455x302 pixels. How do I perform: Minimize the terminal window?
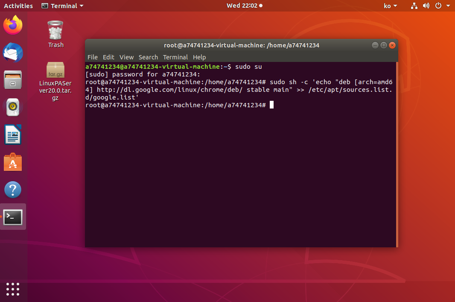pyautogui.click(x=375, y=45)
